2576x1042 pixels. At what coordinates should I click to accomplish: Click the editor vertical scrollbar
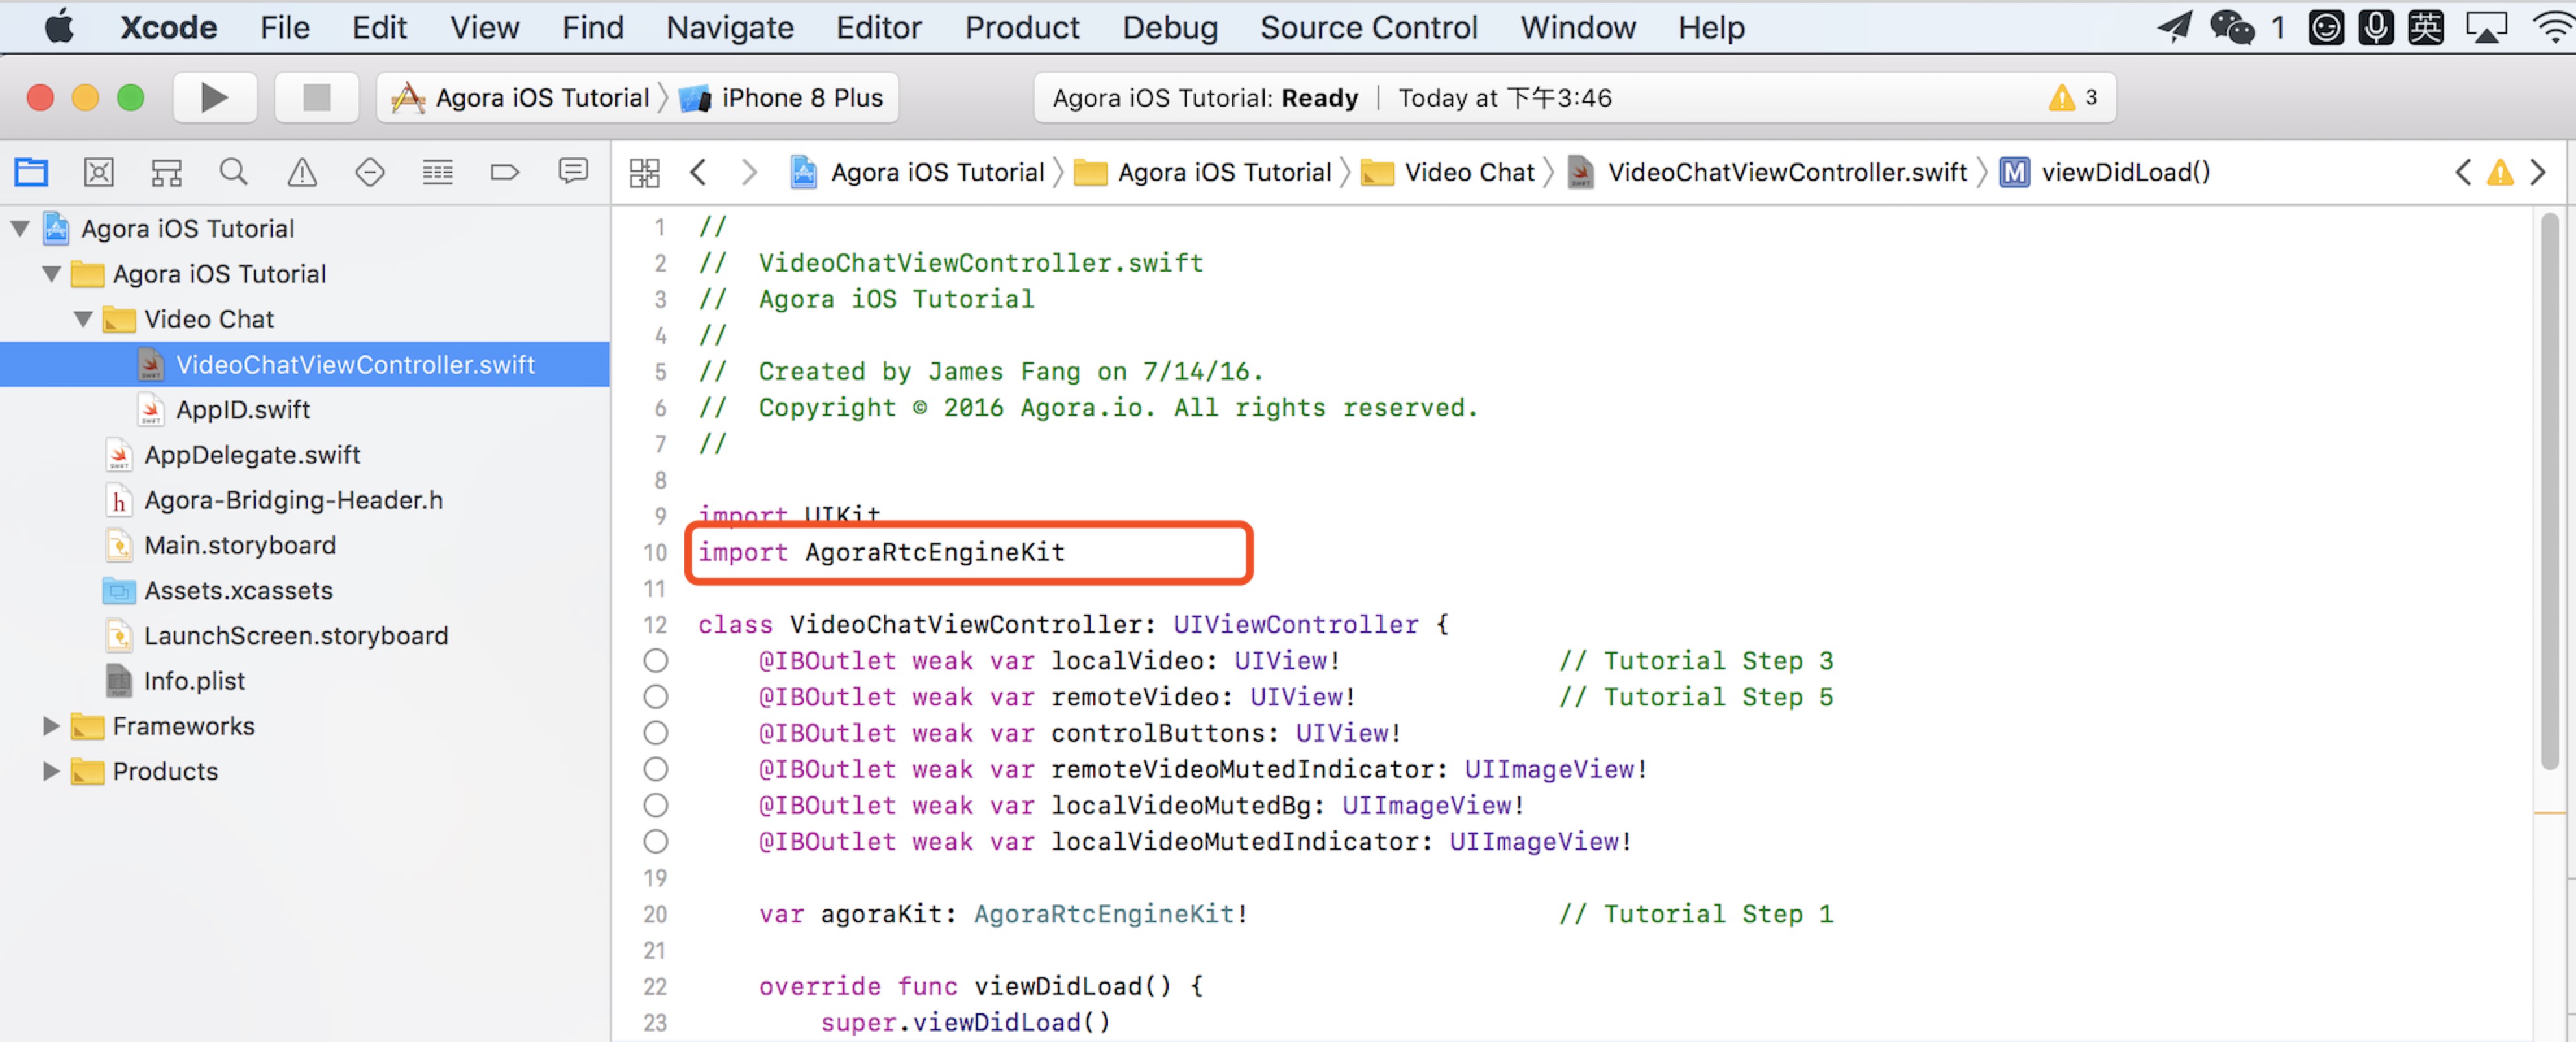2550,490
